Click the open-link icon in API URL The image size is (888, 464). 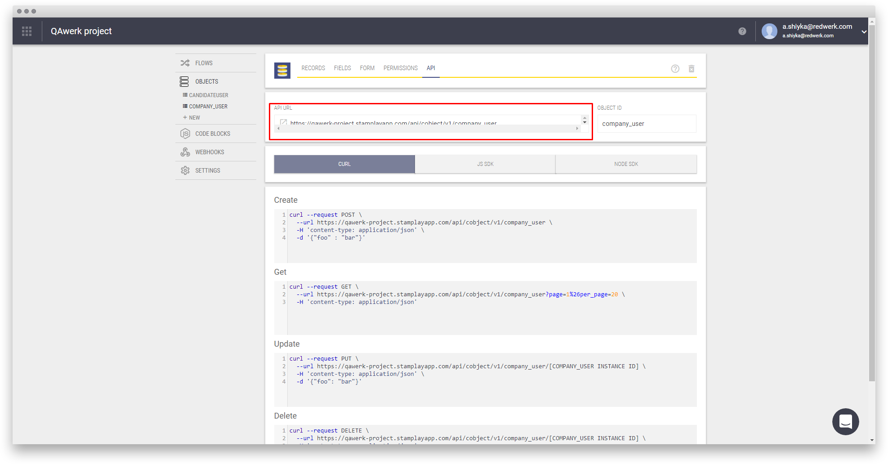click(x=283, y=122)
